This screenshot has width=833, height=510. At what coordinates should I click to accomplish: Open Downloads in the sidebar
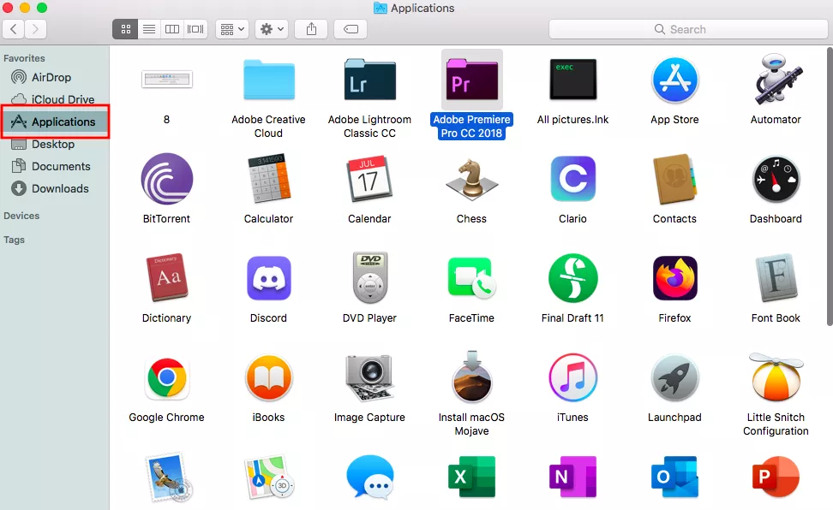click(55, 189)
